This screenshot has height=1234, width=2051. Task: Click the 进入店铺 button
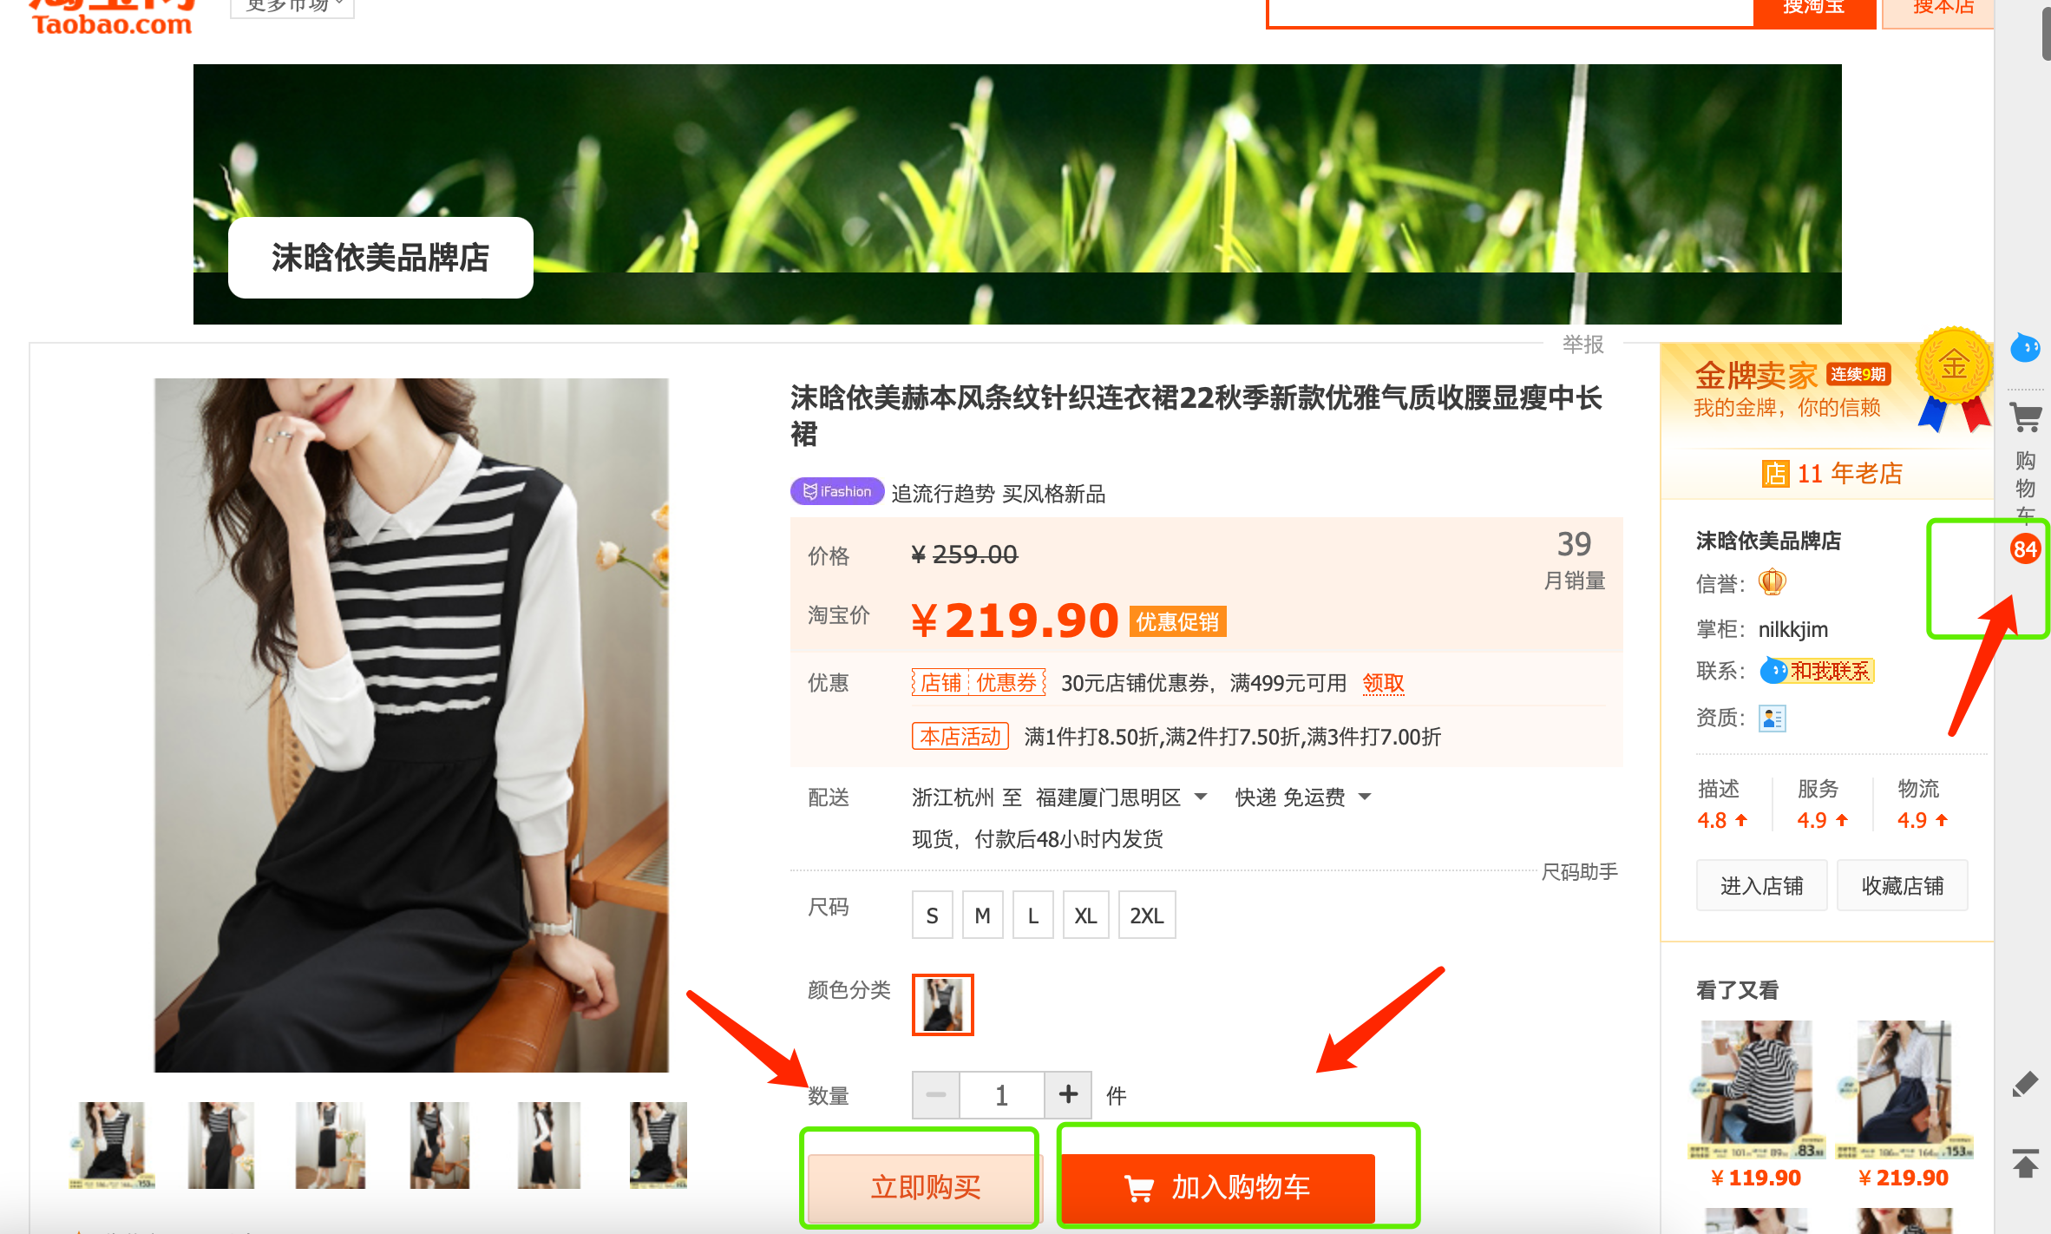coord(1761,885)
